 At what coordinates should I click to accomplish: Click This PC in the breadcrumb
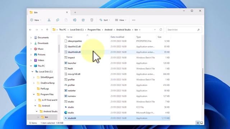(x=63, y=30)
